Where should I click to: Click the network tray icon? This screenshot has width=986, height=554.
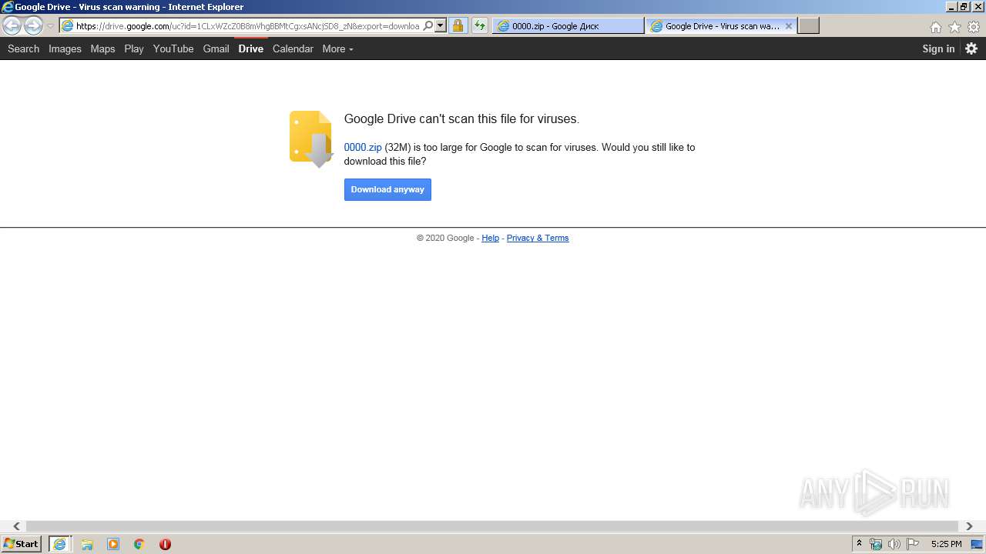(x=876, y=544)
